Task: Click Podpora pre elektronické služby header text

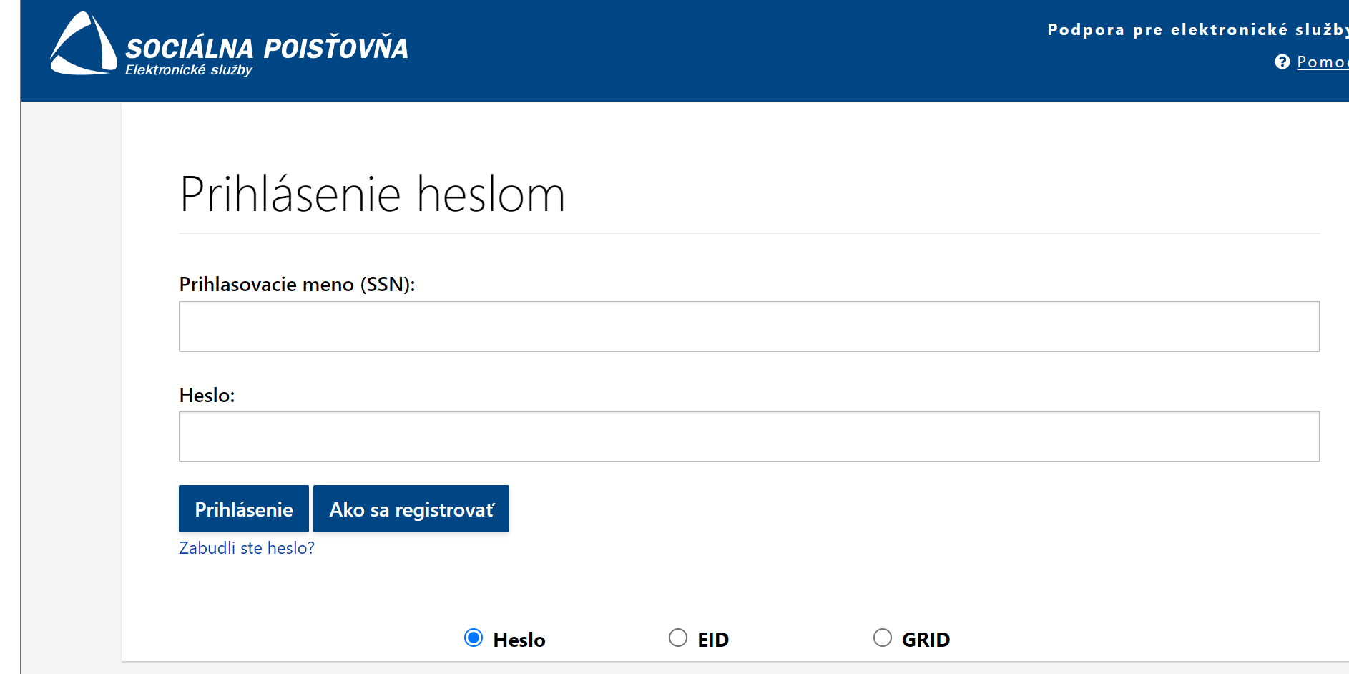Action: 1197,29
